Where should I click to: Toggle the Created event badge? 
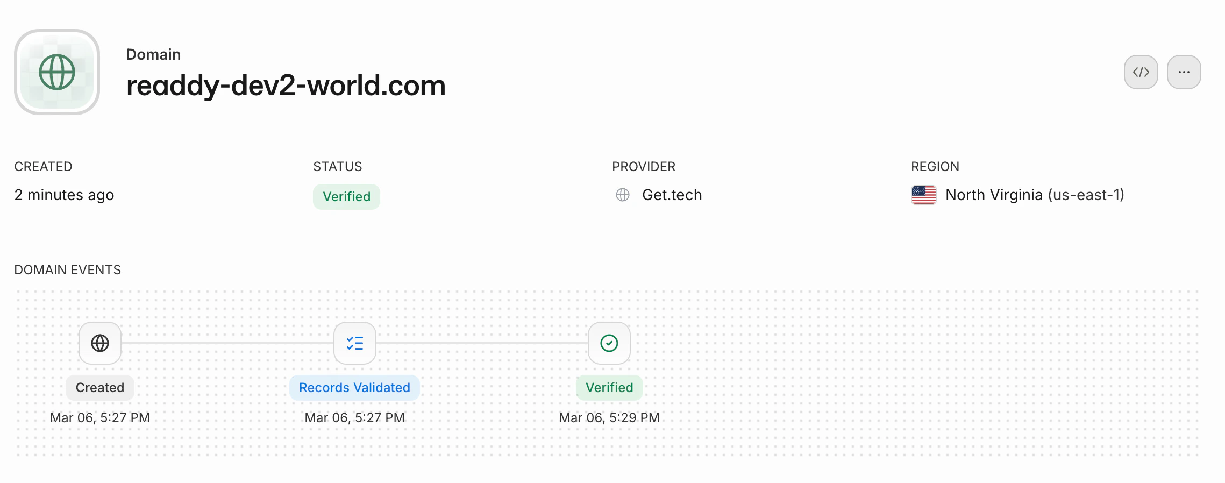(99, 387)
